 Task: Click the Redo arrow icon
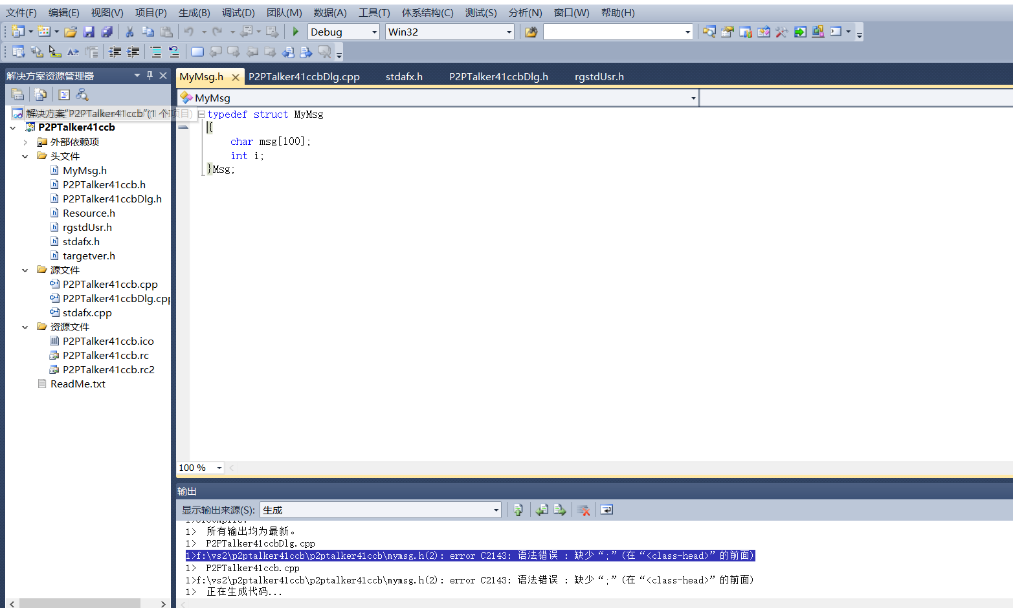pyautogui.click(x=217, y=32)
